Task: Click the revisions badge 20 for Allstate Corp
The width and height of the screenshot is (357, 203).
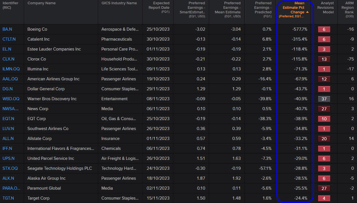Action: click(x=324, y=139)
